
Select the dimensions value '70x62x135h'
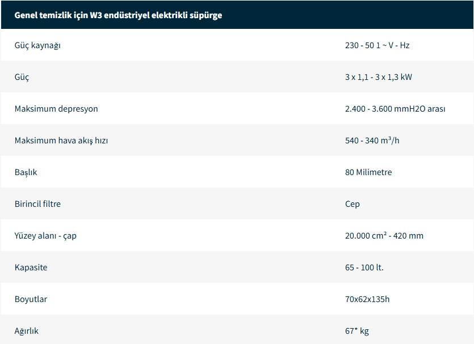point(367,299)
